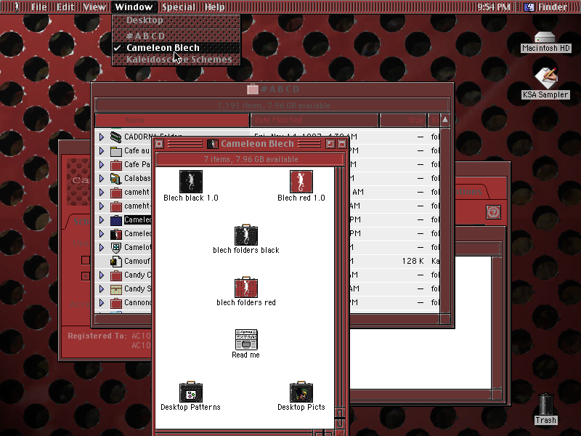The image size is (581, 436).
Task: Select the cameht row in #ABCD list
Action: (137, 192)
